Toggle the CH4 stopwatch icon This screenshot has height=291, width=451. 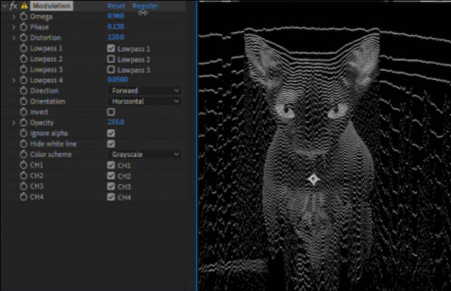(x=24, y=197)
